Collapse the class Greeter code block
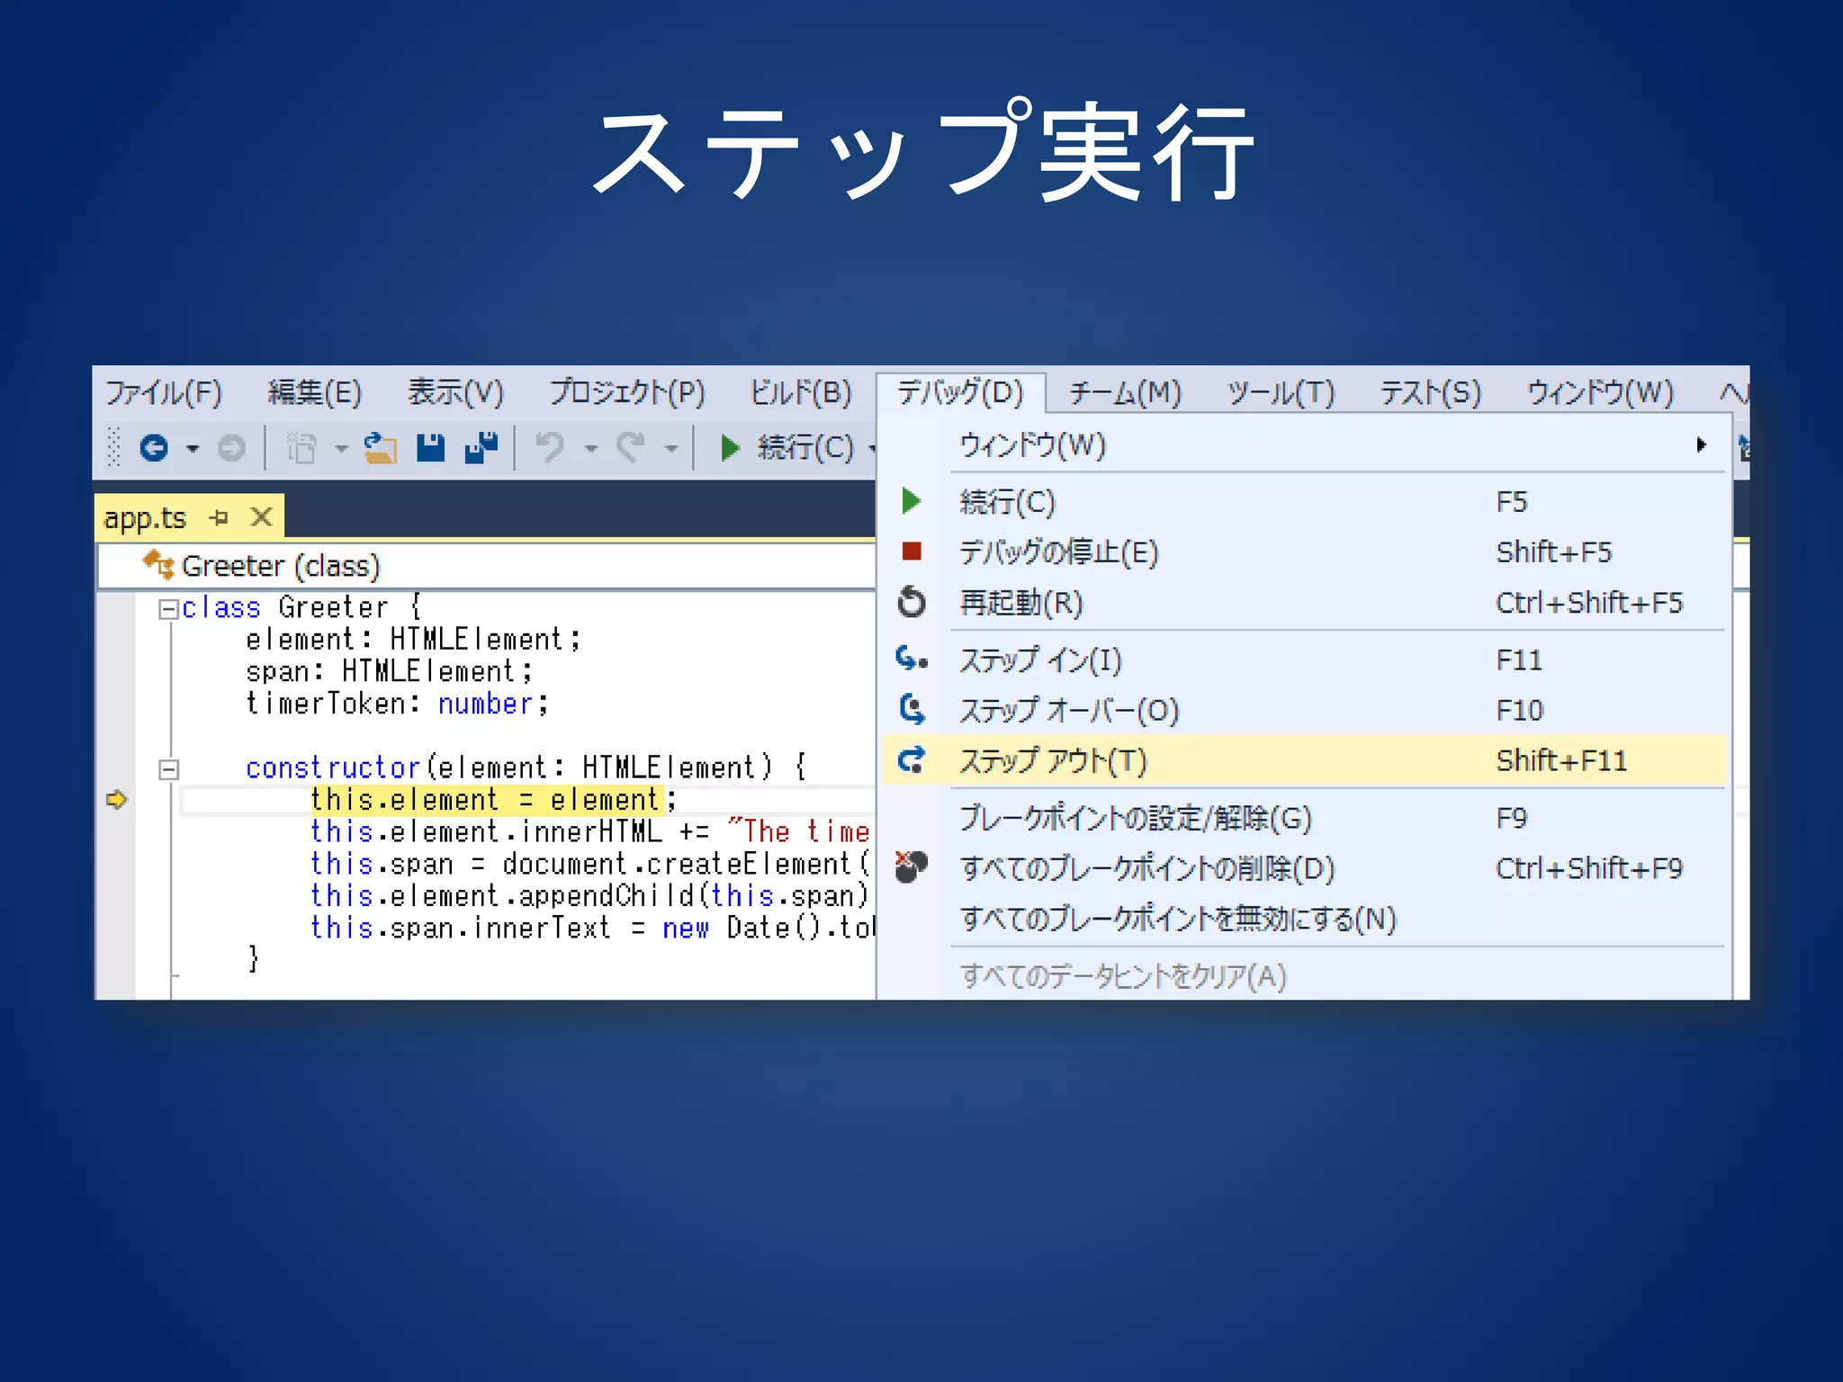Viewport: 1843px width, 1382px height. click(168, 609)
